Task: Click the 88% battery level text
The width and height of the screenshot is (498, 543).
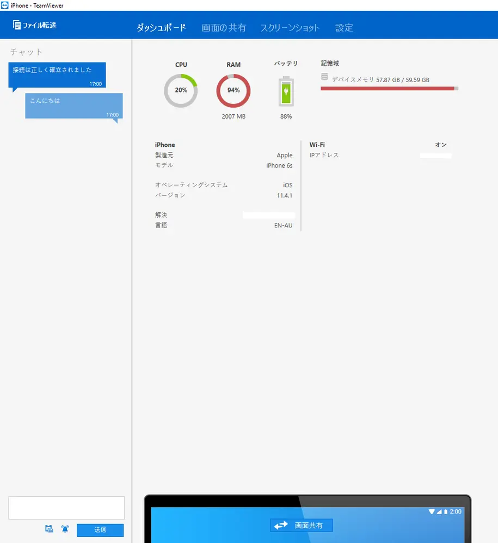Action: [x=286, y=116]
